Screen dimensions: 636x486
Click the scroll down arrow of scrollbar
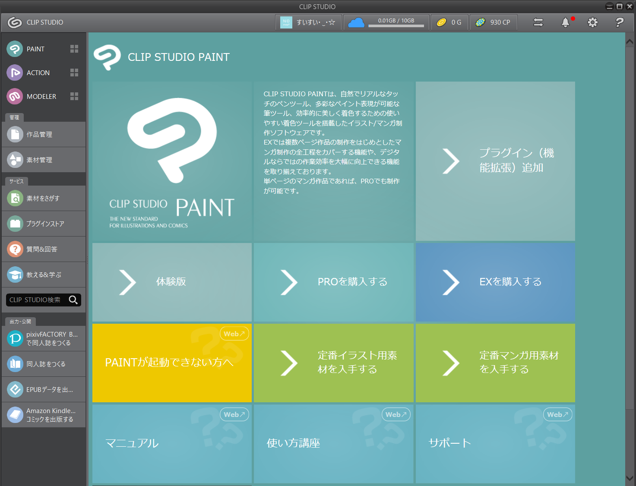click(630, 478)
